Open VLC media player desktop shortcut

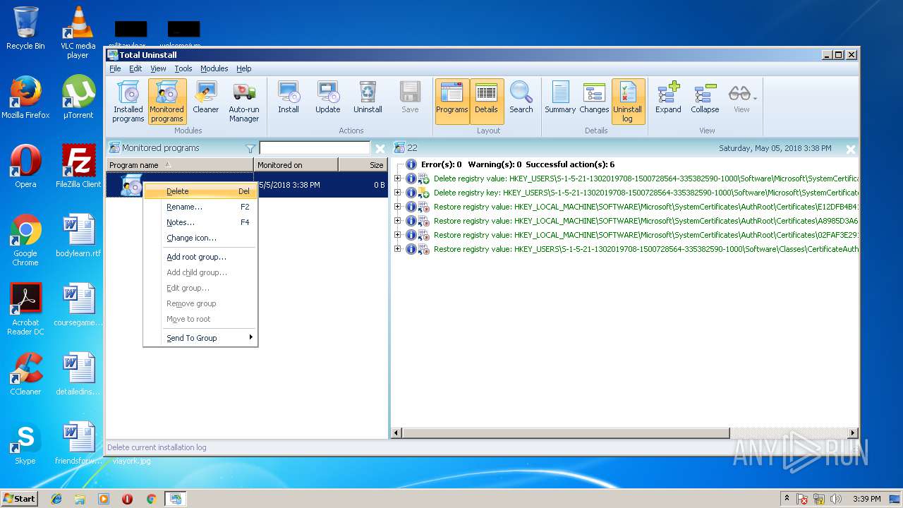pyautogui.click(x=78, y=32)
